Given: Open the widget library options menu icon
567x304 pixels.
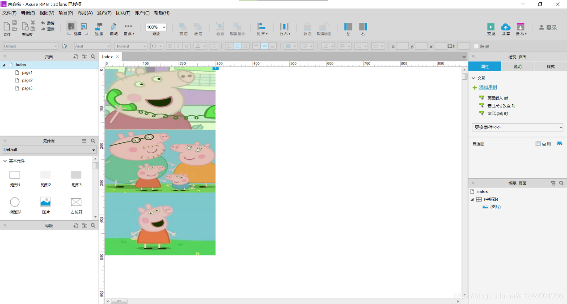Looking at the screenshot, I should pyautogui.click(x=84, y=141).
